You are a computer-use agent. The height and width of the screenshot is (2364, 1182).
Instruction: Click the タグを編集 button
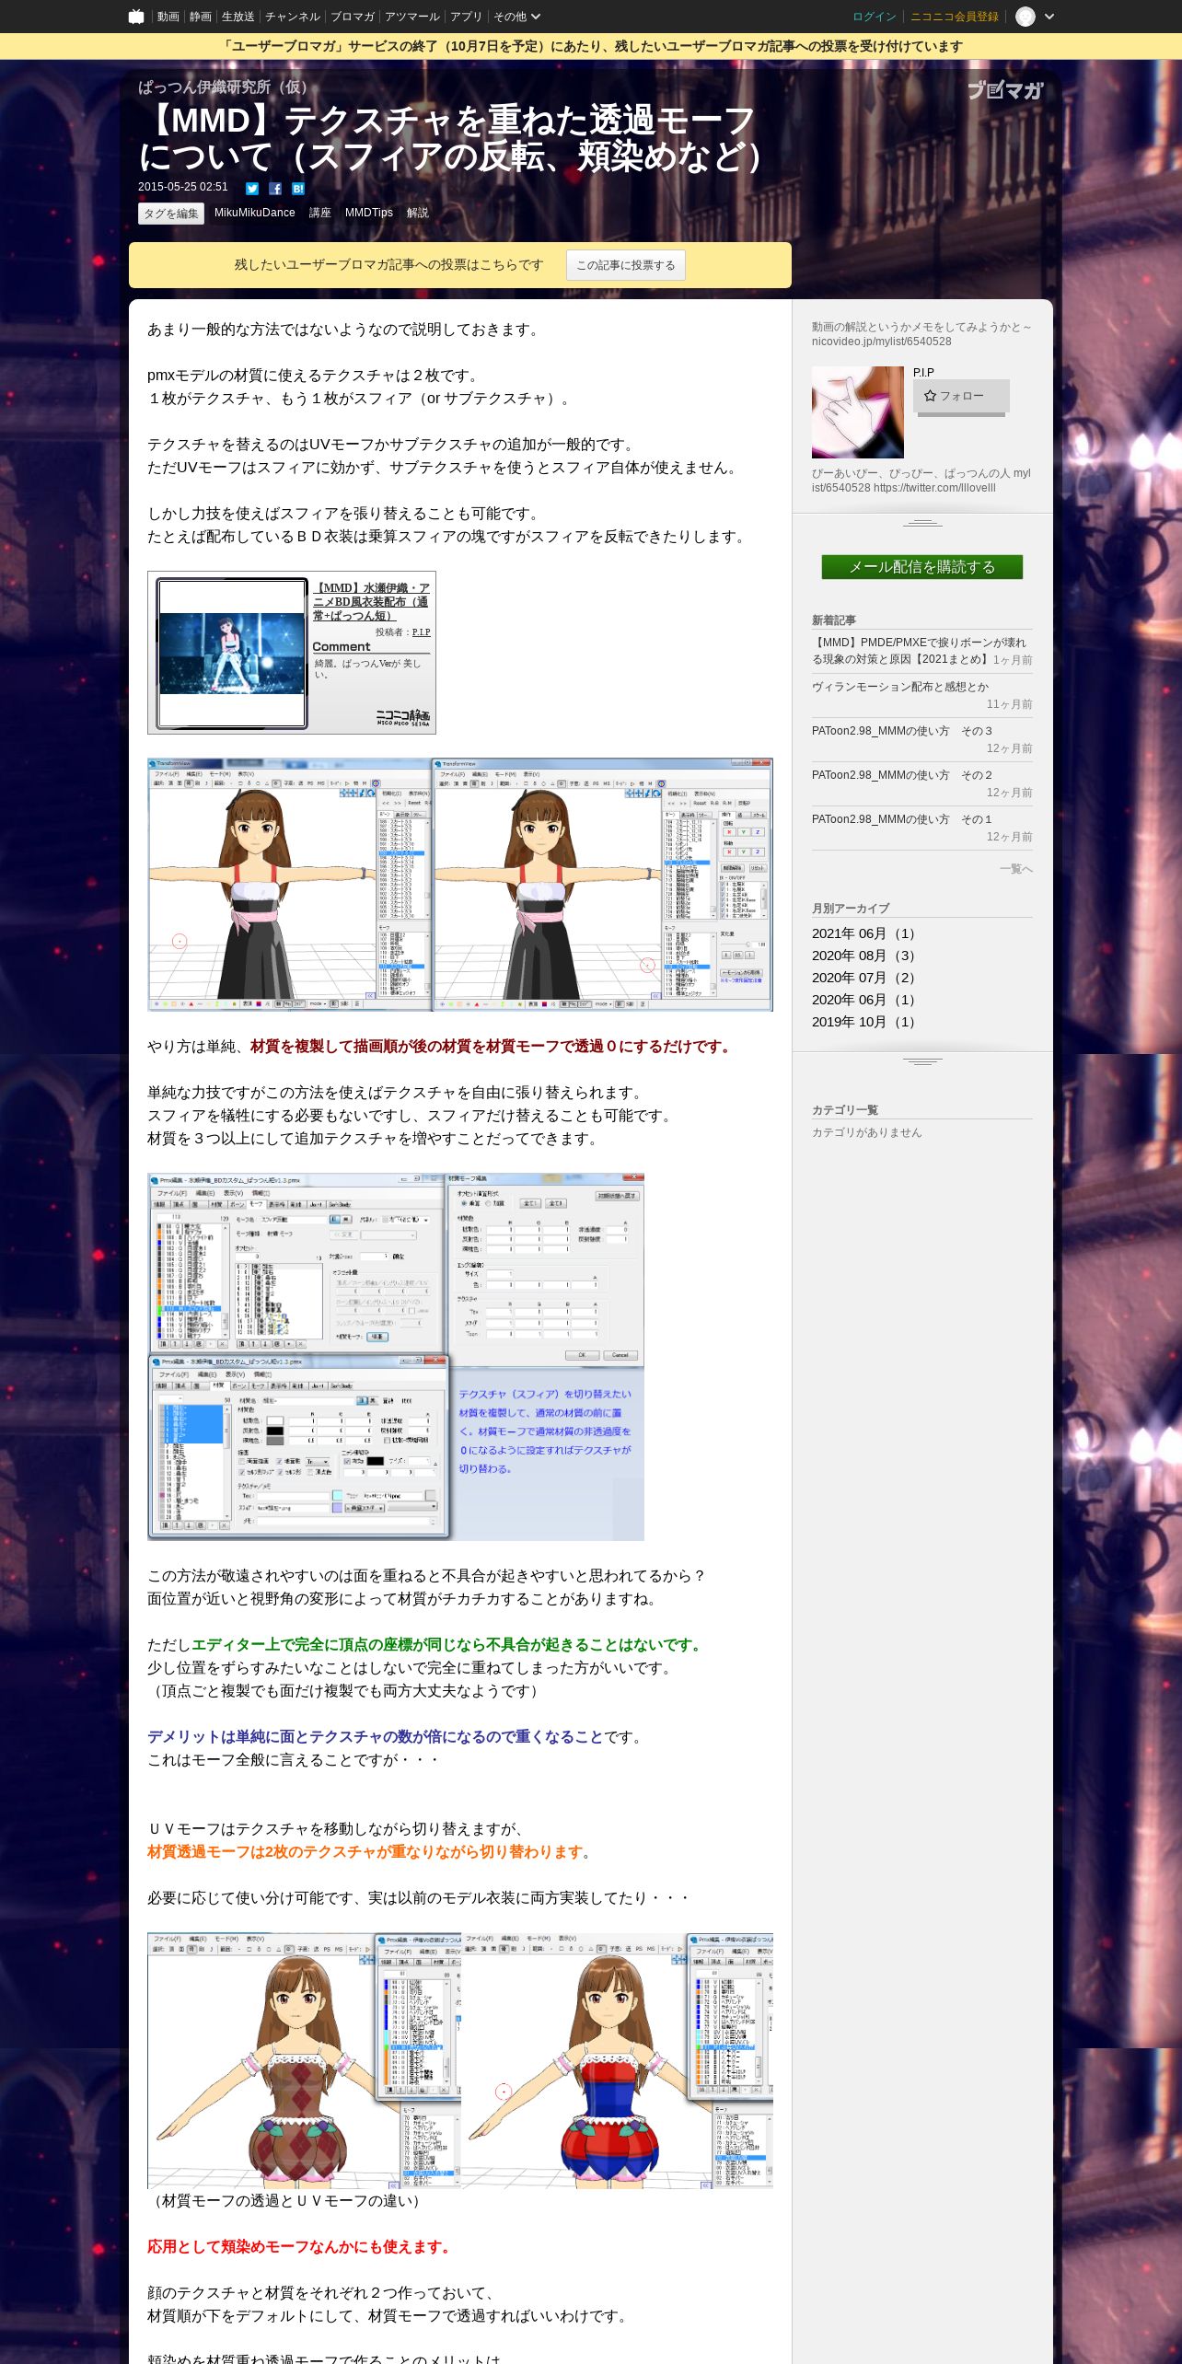tap(171, 214)
